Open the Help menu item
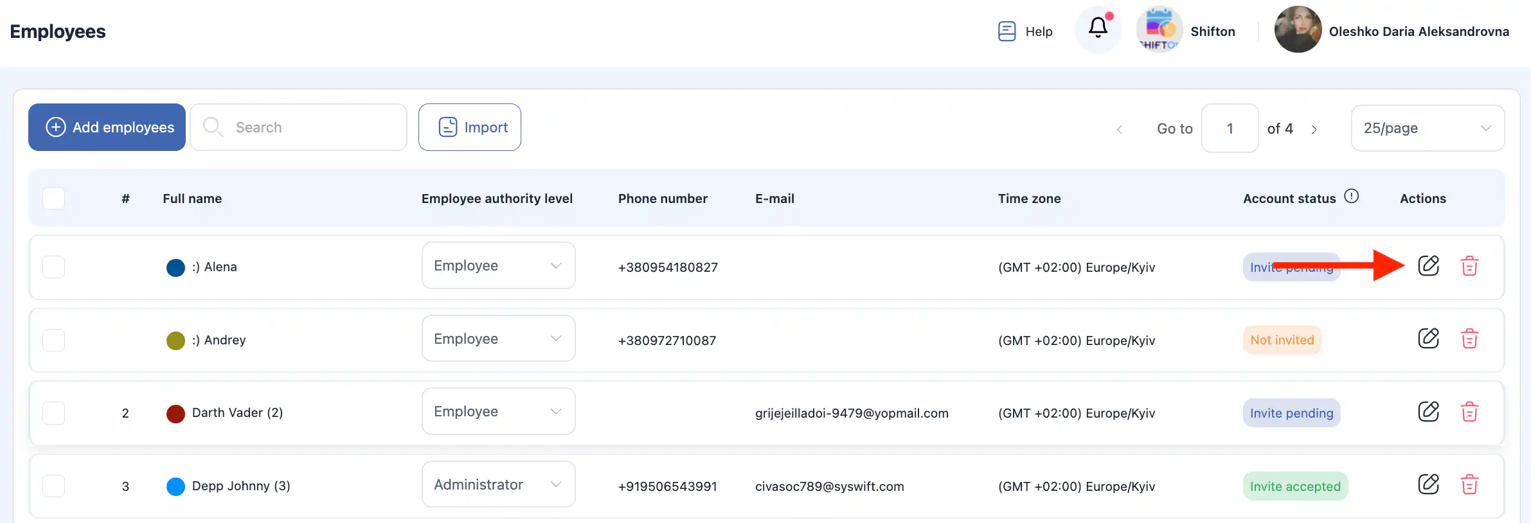Screen dimensions: 1531x523 click(x=1026, y=31)
